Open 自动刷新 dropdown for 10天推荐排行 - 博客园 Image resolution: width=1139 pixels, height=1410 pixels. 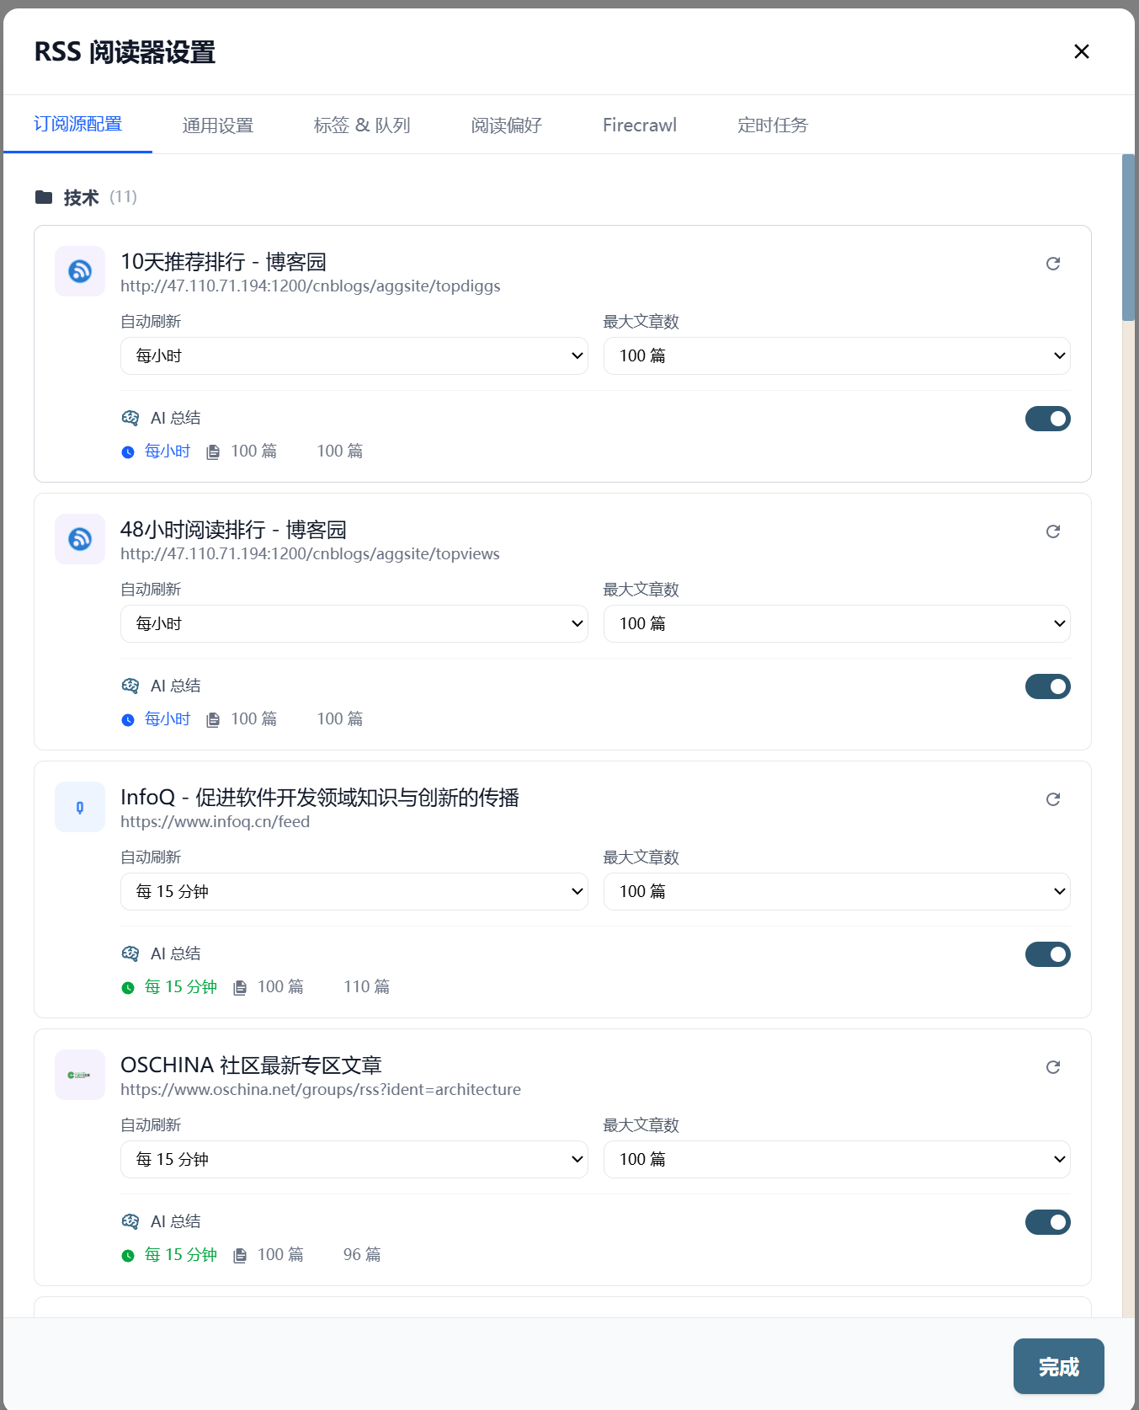[x=354, y=355]
